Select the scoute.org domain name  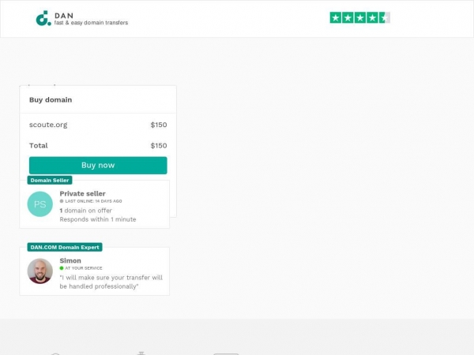click(x=48, y=125)
